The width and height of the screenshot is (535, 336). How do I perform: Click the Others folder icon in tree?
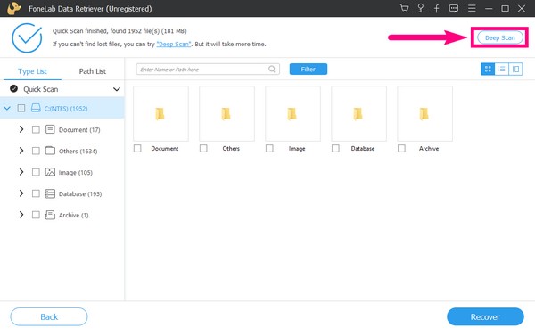[x=50, y=151]
